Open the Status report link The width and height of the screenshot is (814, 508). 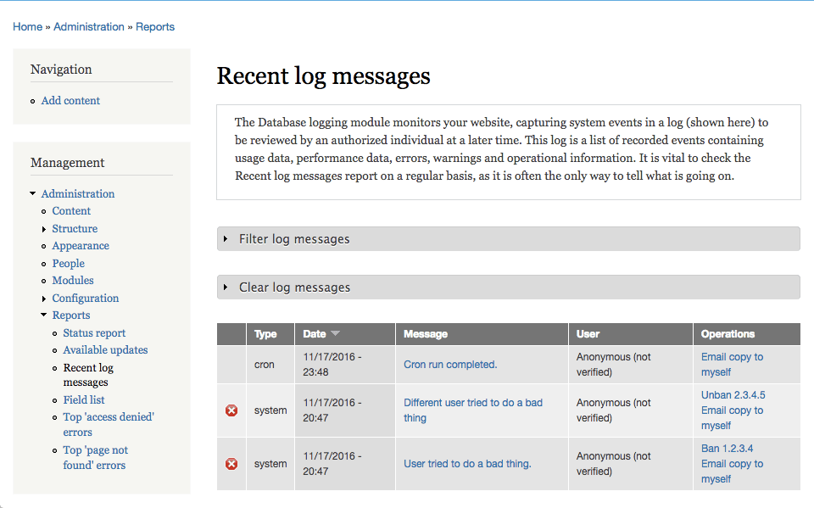point(94,333)
